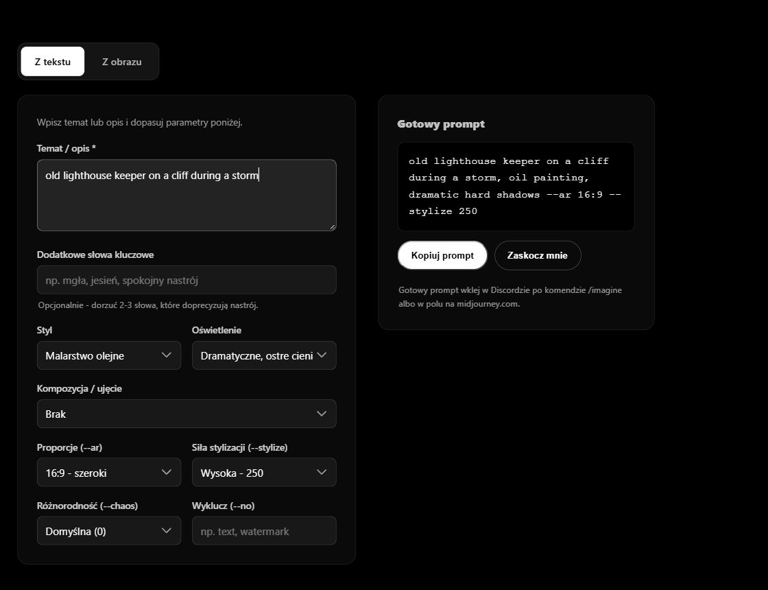
Task: Click the 'Gotowy prompt wklej w Discordzie' note
Action: click(510, 296)
